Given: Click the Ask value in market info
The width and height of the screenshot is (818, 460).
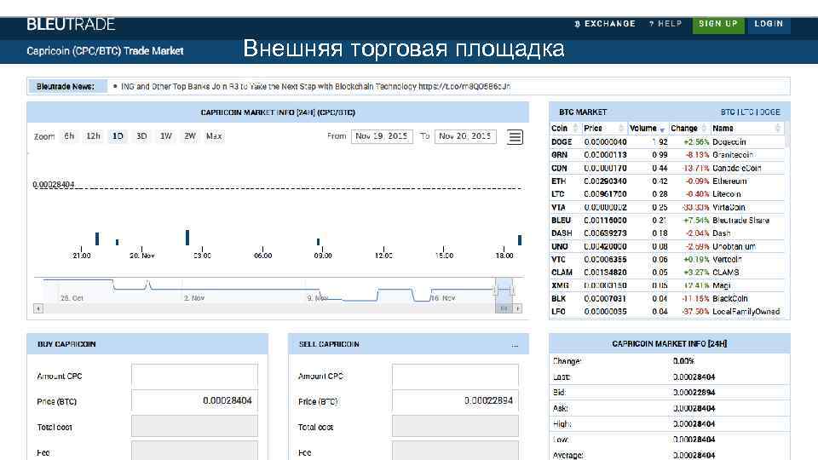Looking at the screenshot, I should [694, 408].
